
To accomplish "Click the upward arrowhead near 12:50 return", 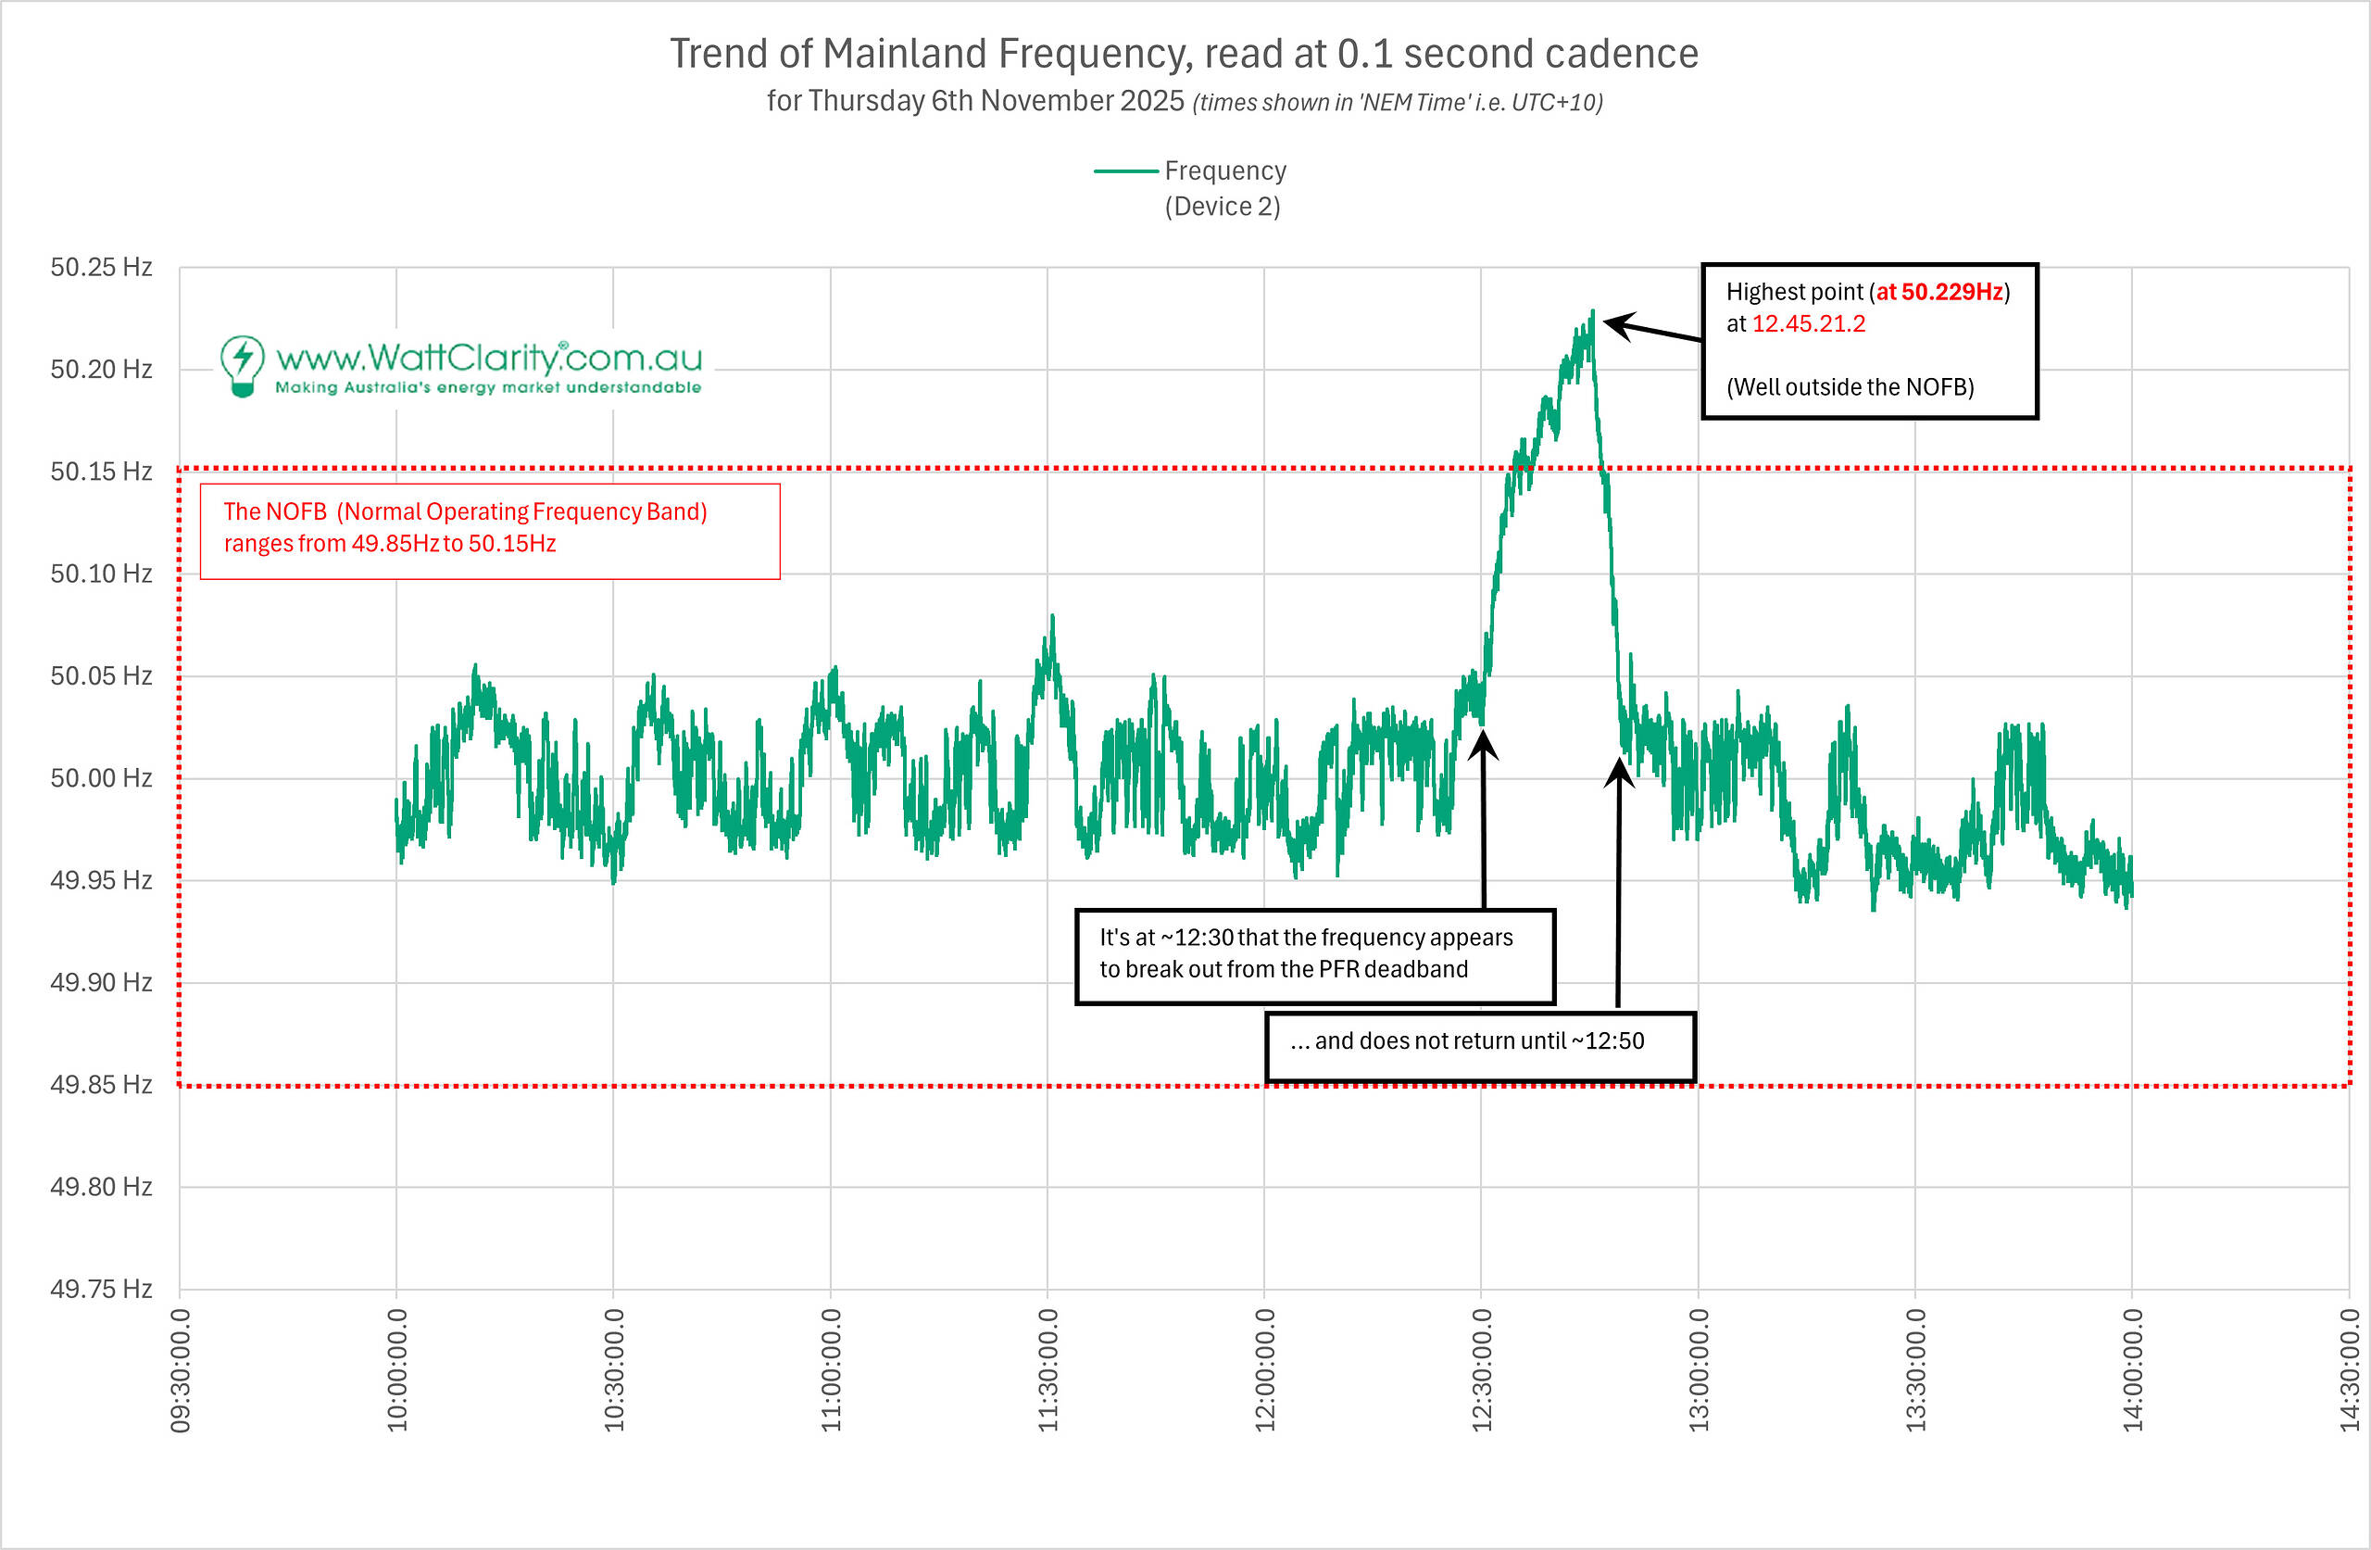I will click(x=1619, y=773).
